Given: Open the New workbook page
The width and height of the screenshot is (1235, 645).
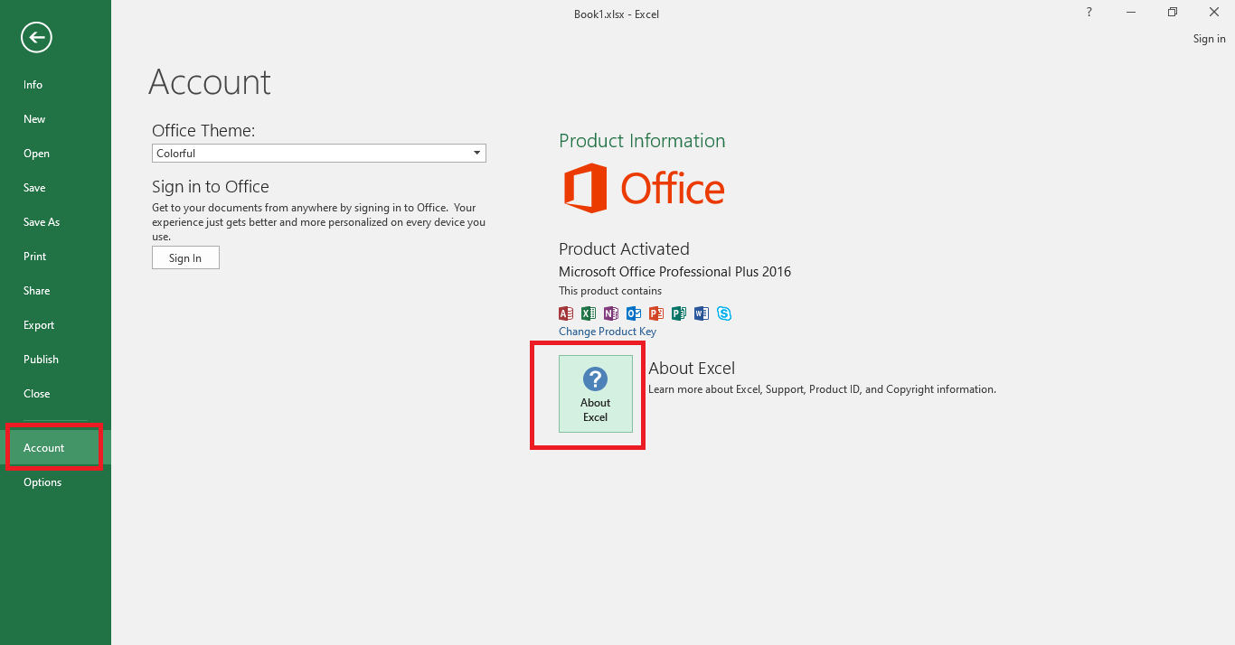Looking at the screenshot, I should [x=55, y=119].
